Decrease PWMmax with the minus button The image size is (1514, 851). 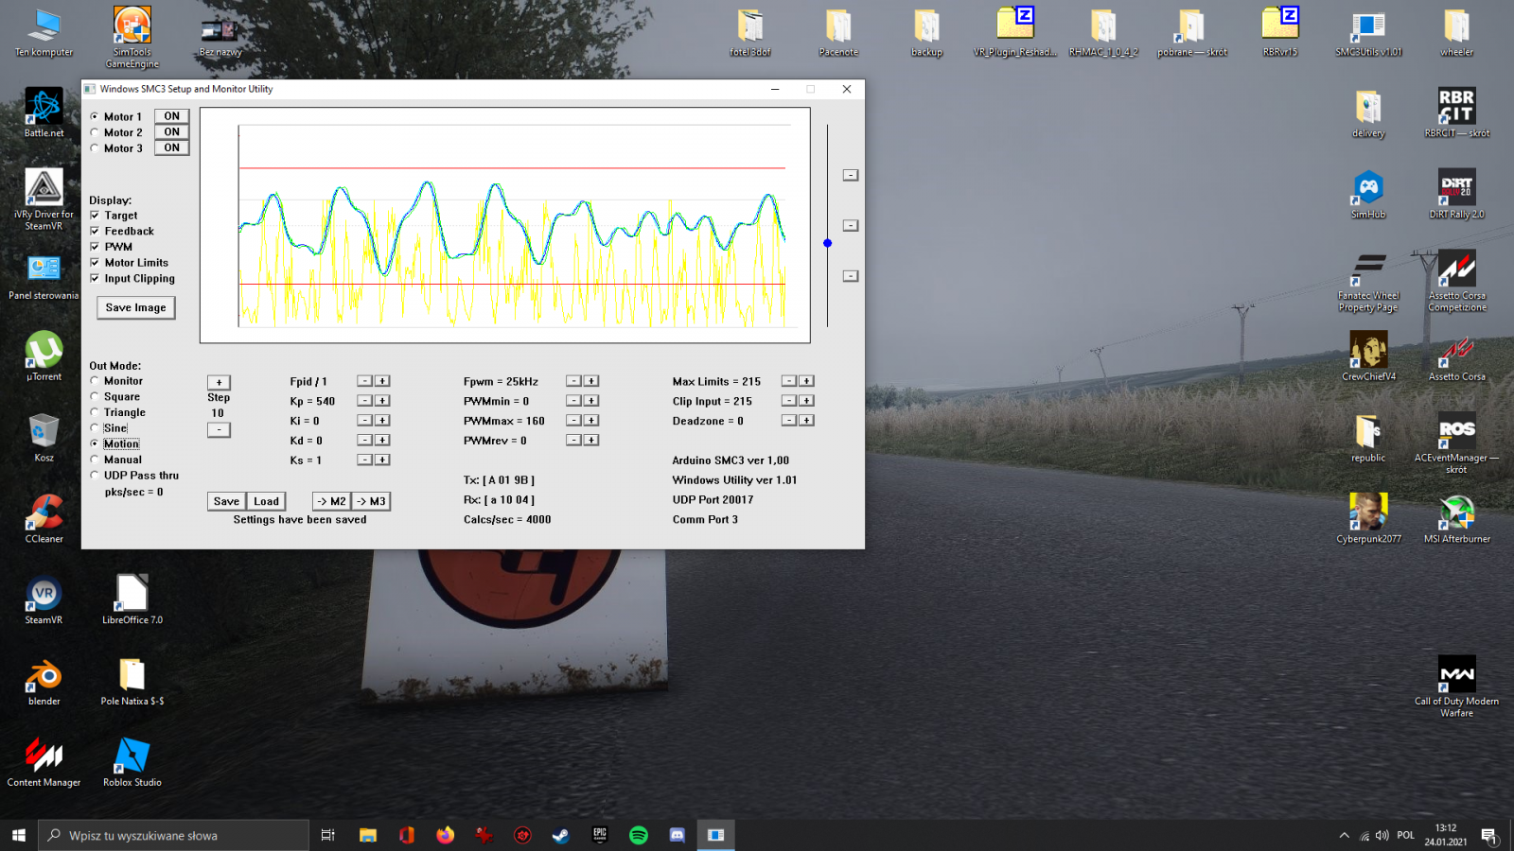573,421
